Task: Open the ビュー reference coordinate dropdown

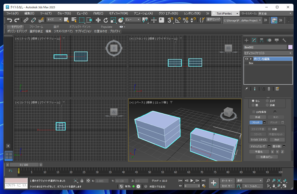Action: click(133, 20)
